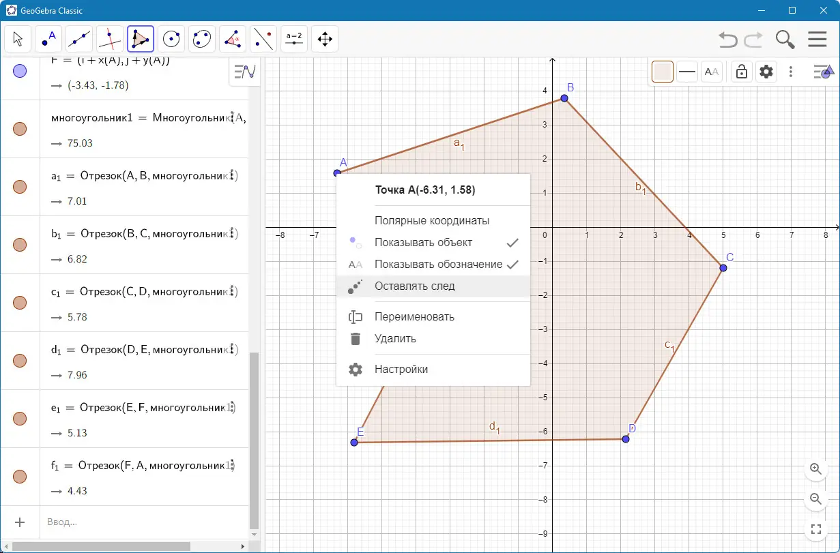Image resolution: width=840 pixels, height=553 pixels.
Task: Click the plus icon beside the input bar
Action: pyautogui.click(x=20, y=522)
